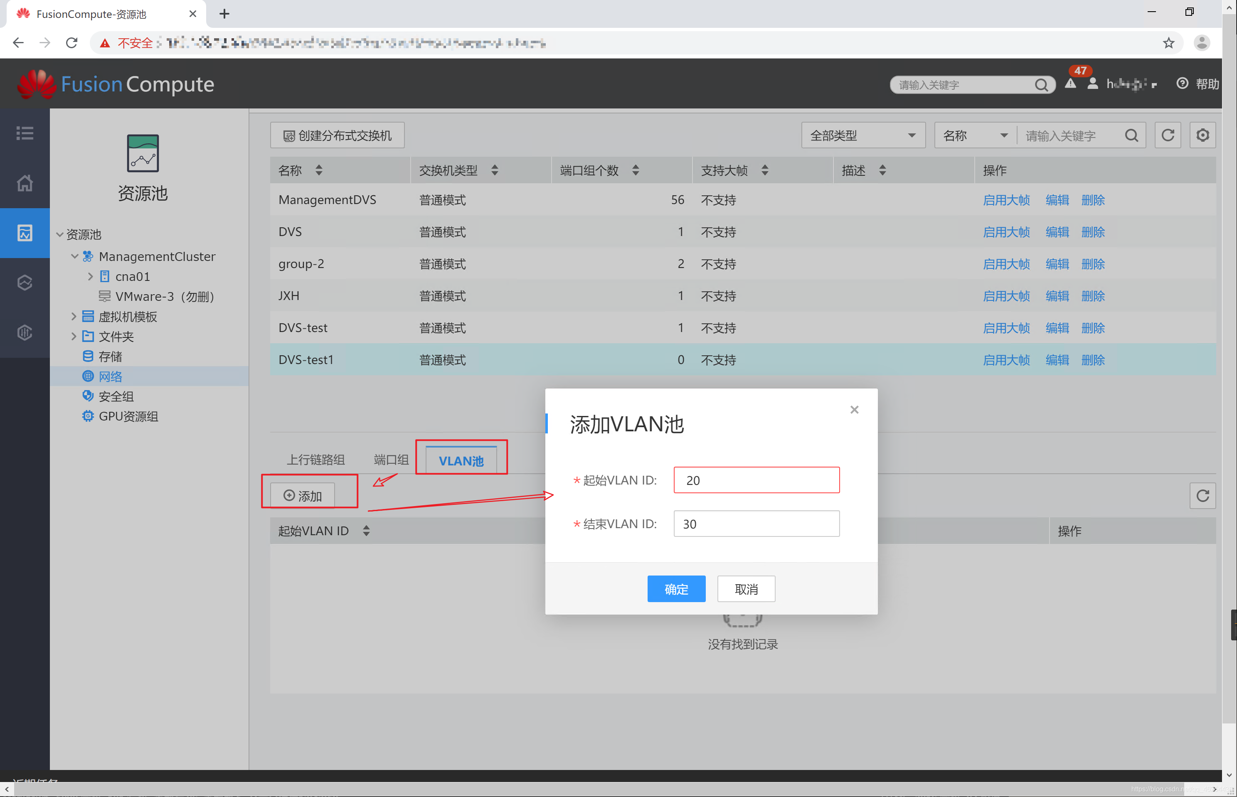
Task: Sort by switch type column
Action: click(495, 170)
